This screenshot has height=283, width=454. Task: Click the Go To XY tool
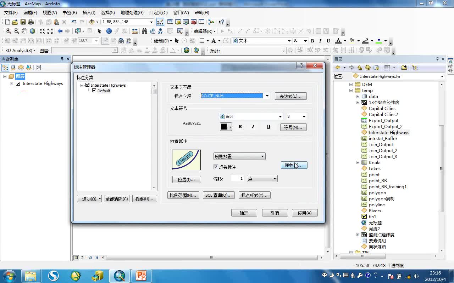coord(161,31)
